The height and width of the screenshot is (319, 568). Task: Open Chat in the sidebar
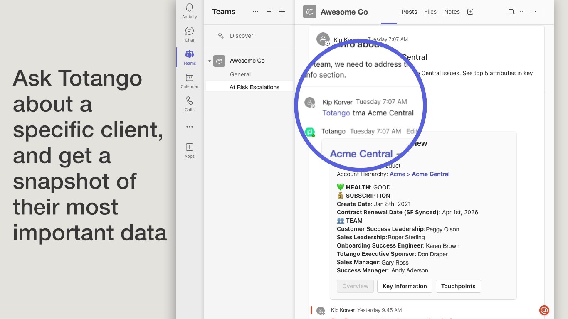[190, 31]
